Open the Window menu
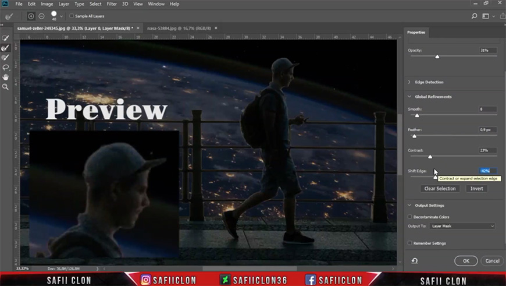 [156, 4]
